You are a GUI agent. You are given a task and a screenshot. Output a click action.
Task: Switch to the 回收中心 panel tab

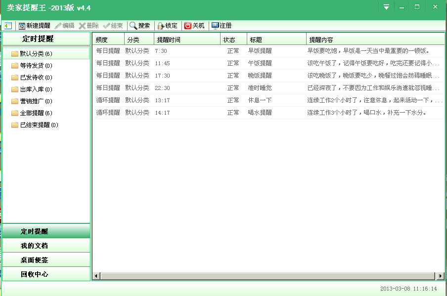(x=46, y=274)
